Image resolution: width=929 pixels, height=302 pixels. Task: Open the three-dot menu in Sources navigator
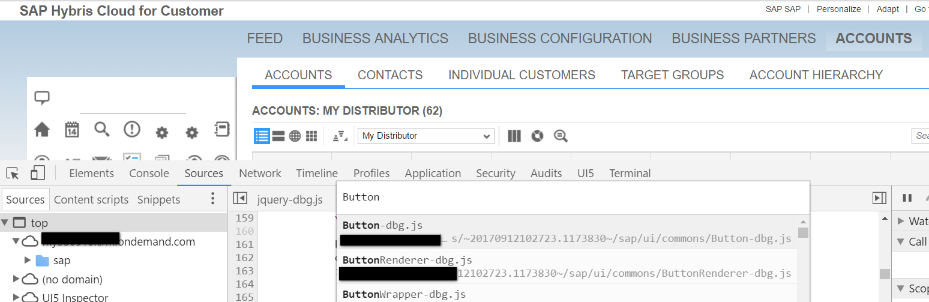(212, 199)
